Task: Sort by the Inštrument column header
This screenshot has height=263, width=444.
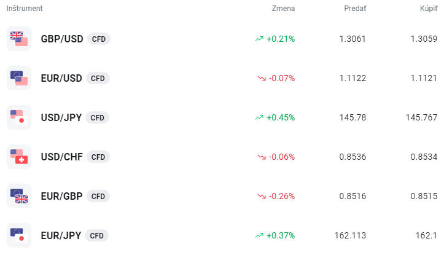Action: (25, 9)
